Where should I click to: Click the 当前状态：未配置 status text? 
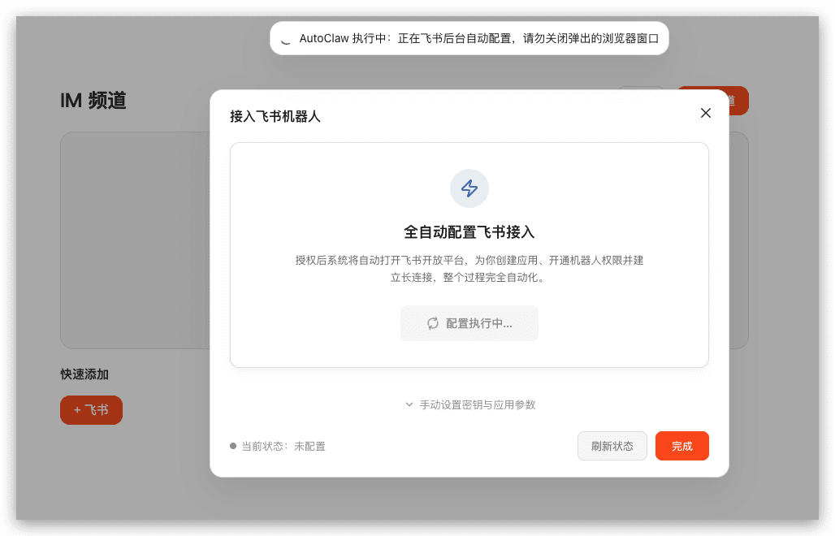pyautogui.click(x=283, y=446)
